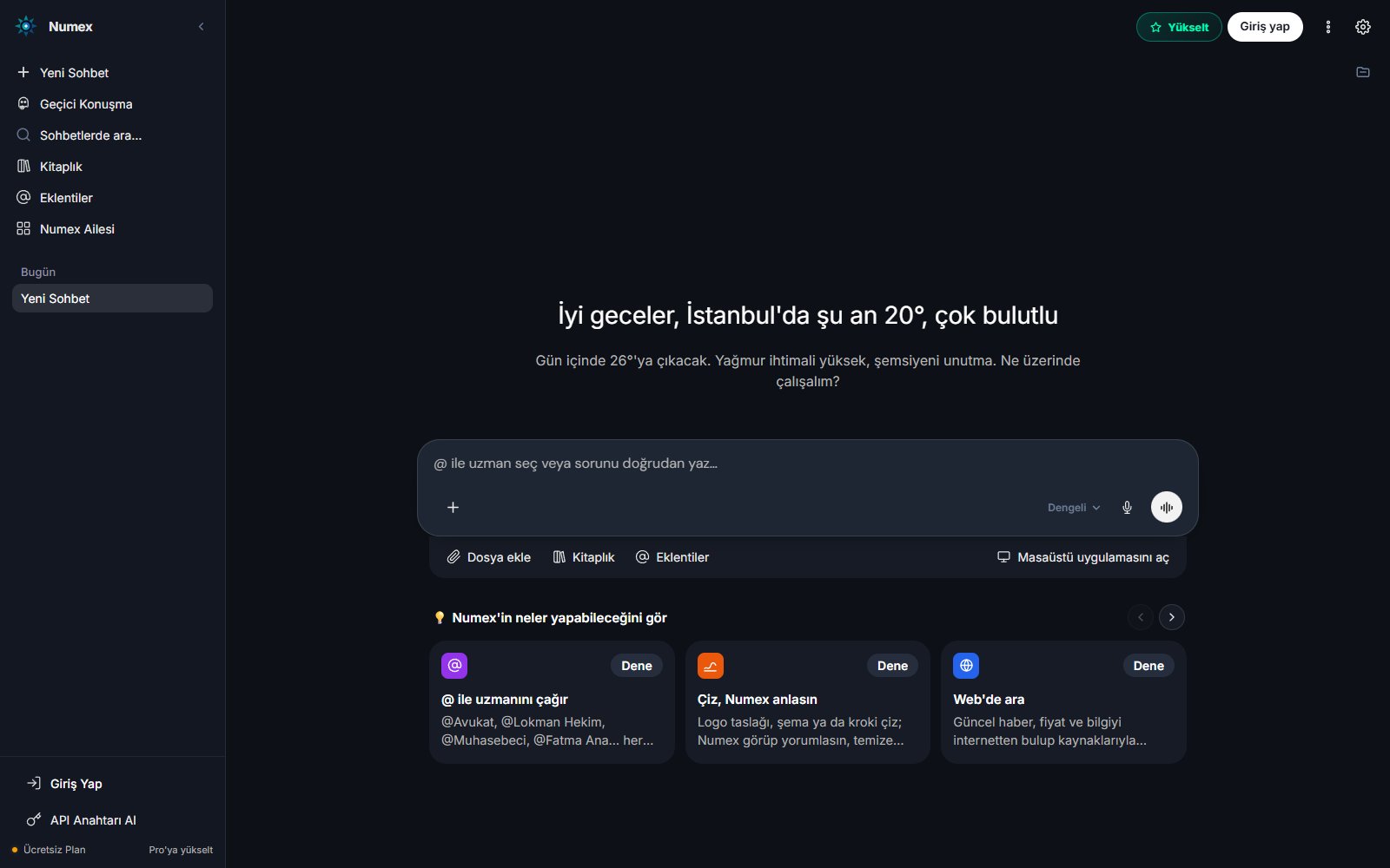Start voice mode with waveform button
Image resolution: width=1390 pixels, height=868 pixels.
[1167, 508]
